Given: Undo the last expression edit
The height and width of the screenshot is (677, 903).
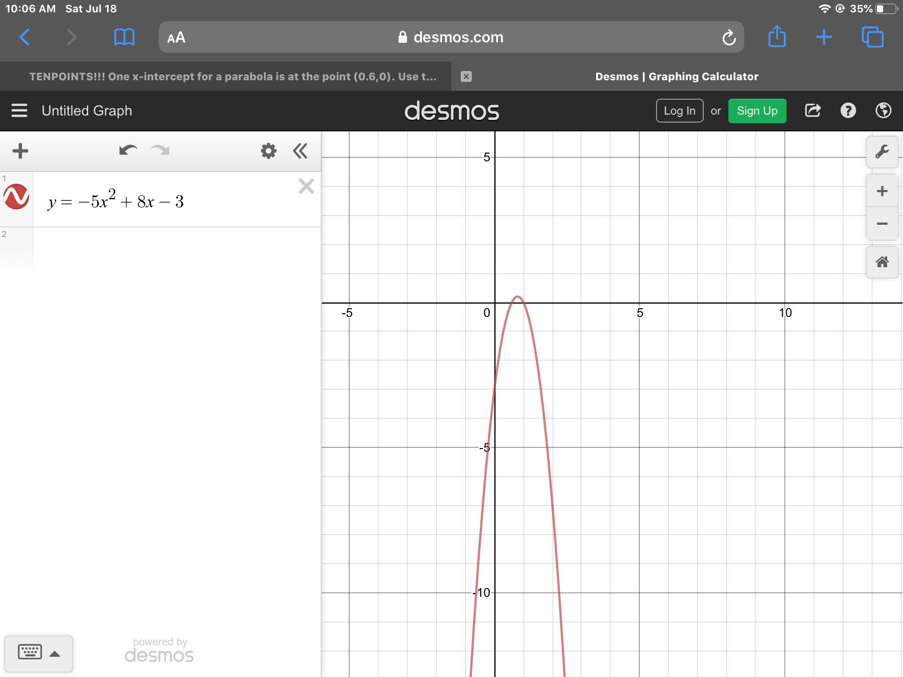Looking at the screenshot, I should coord(128,151).
